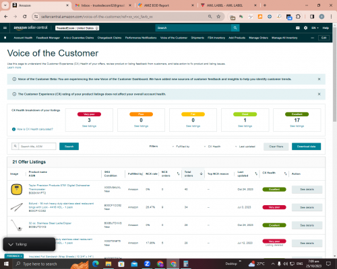Open the 32 oz. Stainless Steel Ladle/Dipper product link
This screenshot has width=337, height=269.
click(50, 223)
